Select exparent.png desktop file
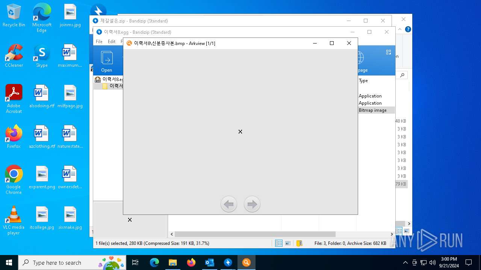Image resolution: width=481 pixels, height=270 pixels. click(x=42, y=177)
